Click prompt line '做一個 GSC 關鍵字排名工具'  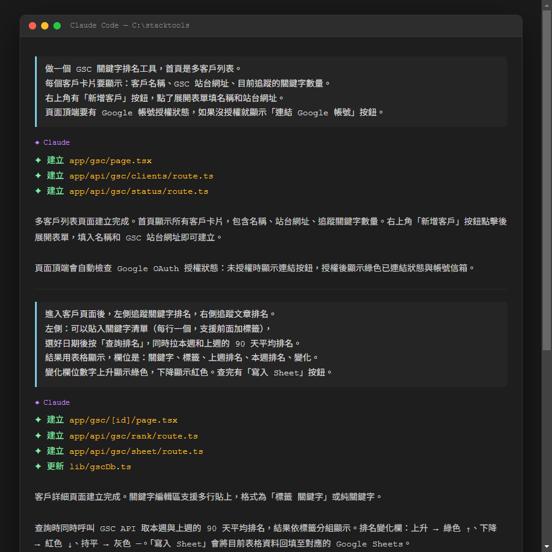pos(143,69)
